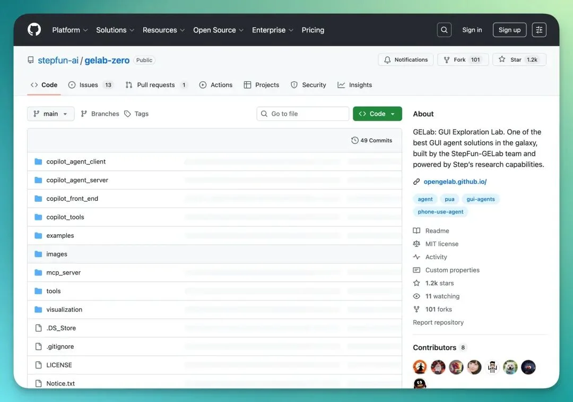
Task: Click the Fork repository icon button
Action: coord(447,60)
